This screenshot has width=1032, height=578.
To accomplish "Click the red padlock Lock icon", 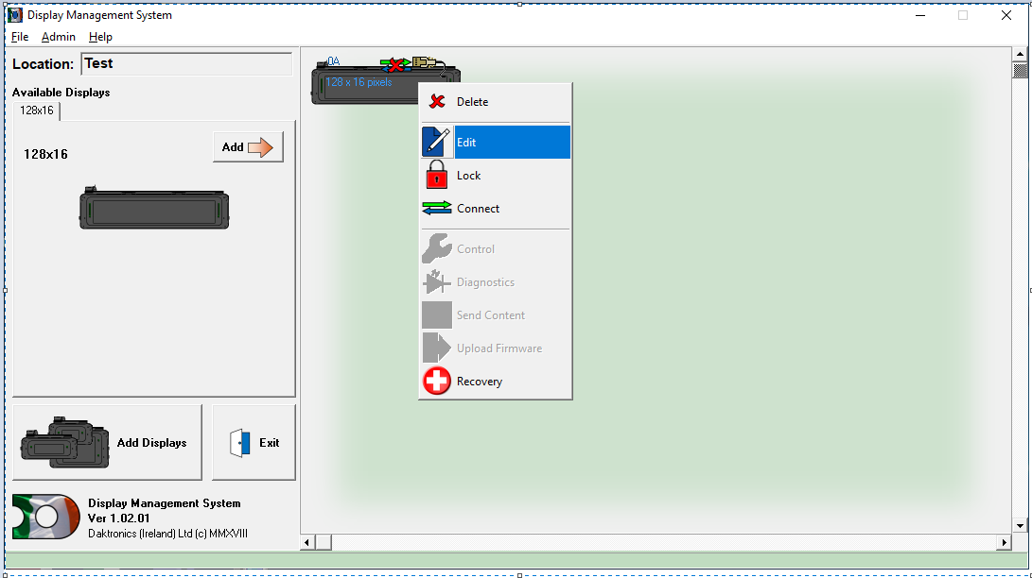I will [436, 176].
